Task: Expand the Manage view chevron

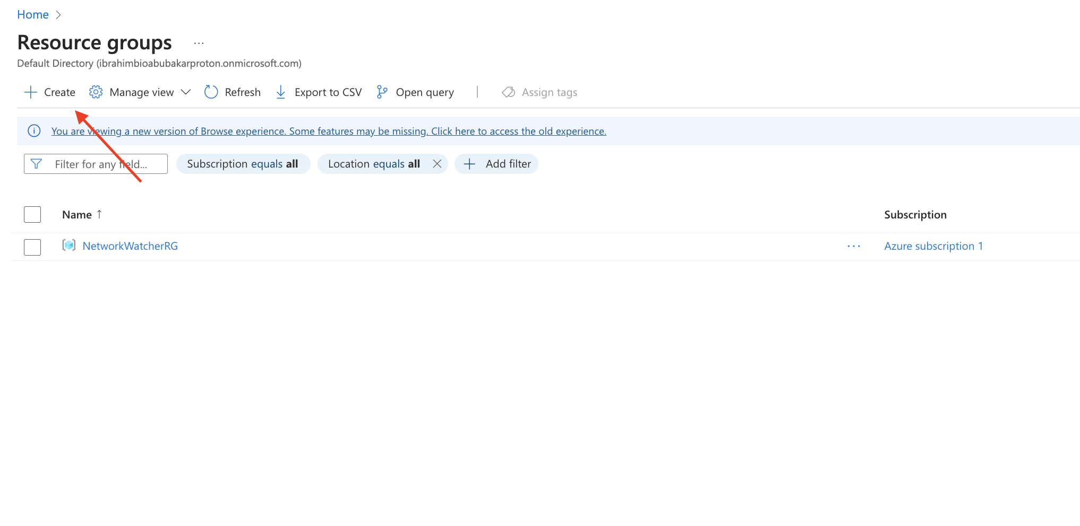Action: pyautogui.click(x=185, y=92)
